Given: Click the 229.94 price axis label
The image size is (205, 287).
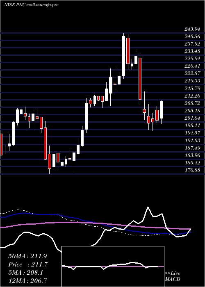Looking at the screenshot, I should click(x=192, y=59).
